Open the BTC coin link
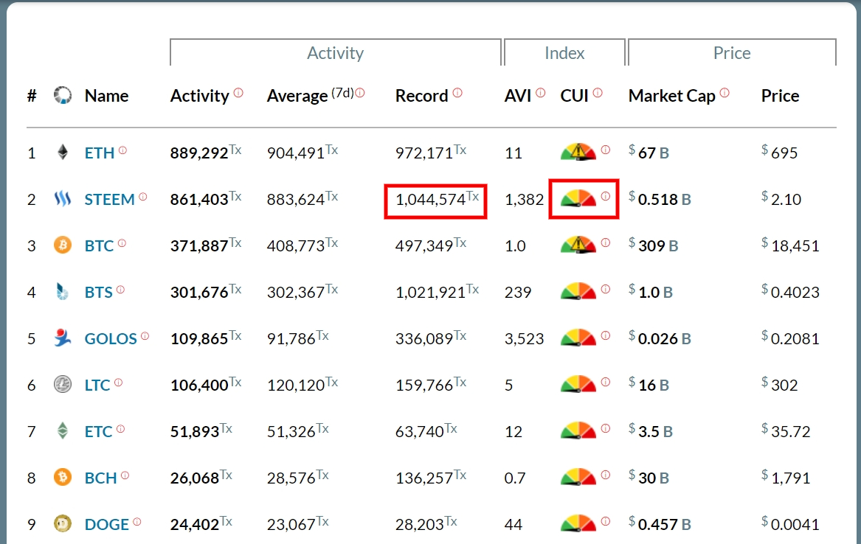Viewport: 861px width, 544px height. [99, 245]
